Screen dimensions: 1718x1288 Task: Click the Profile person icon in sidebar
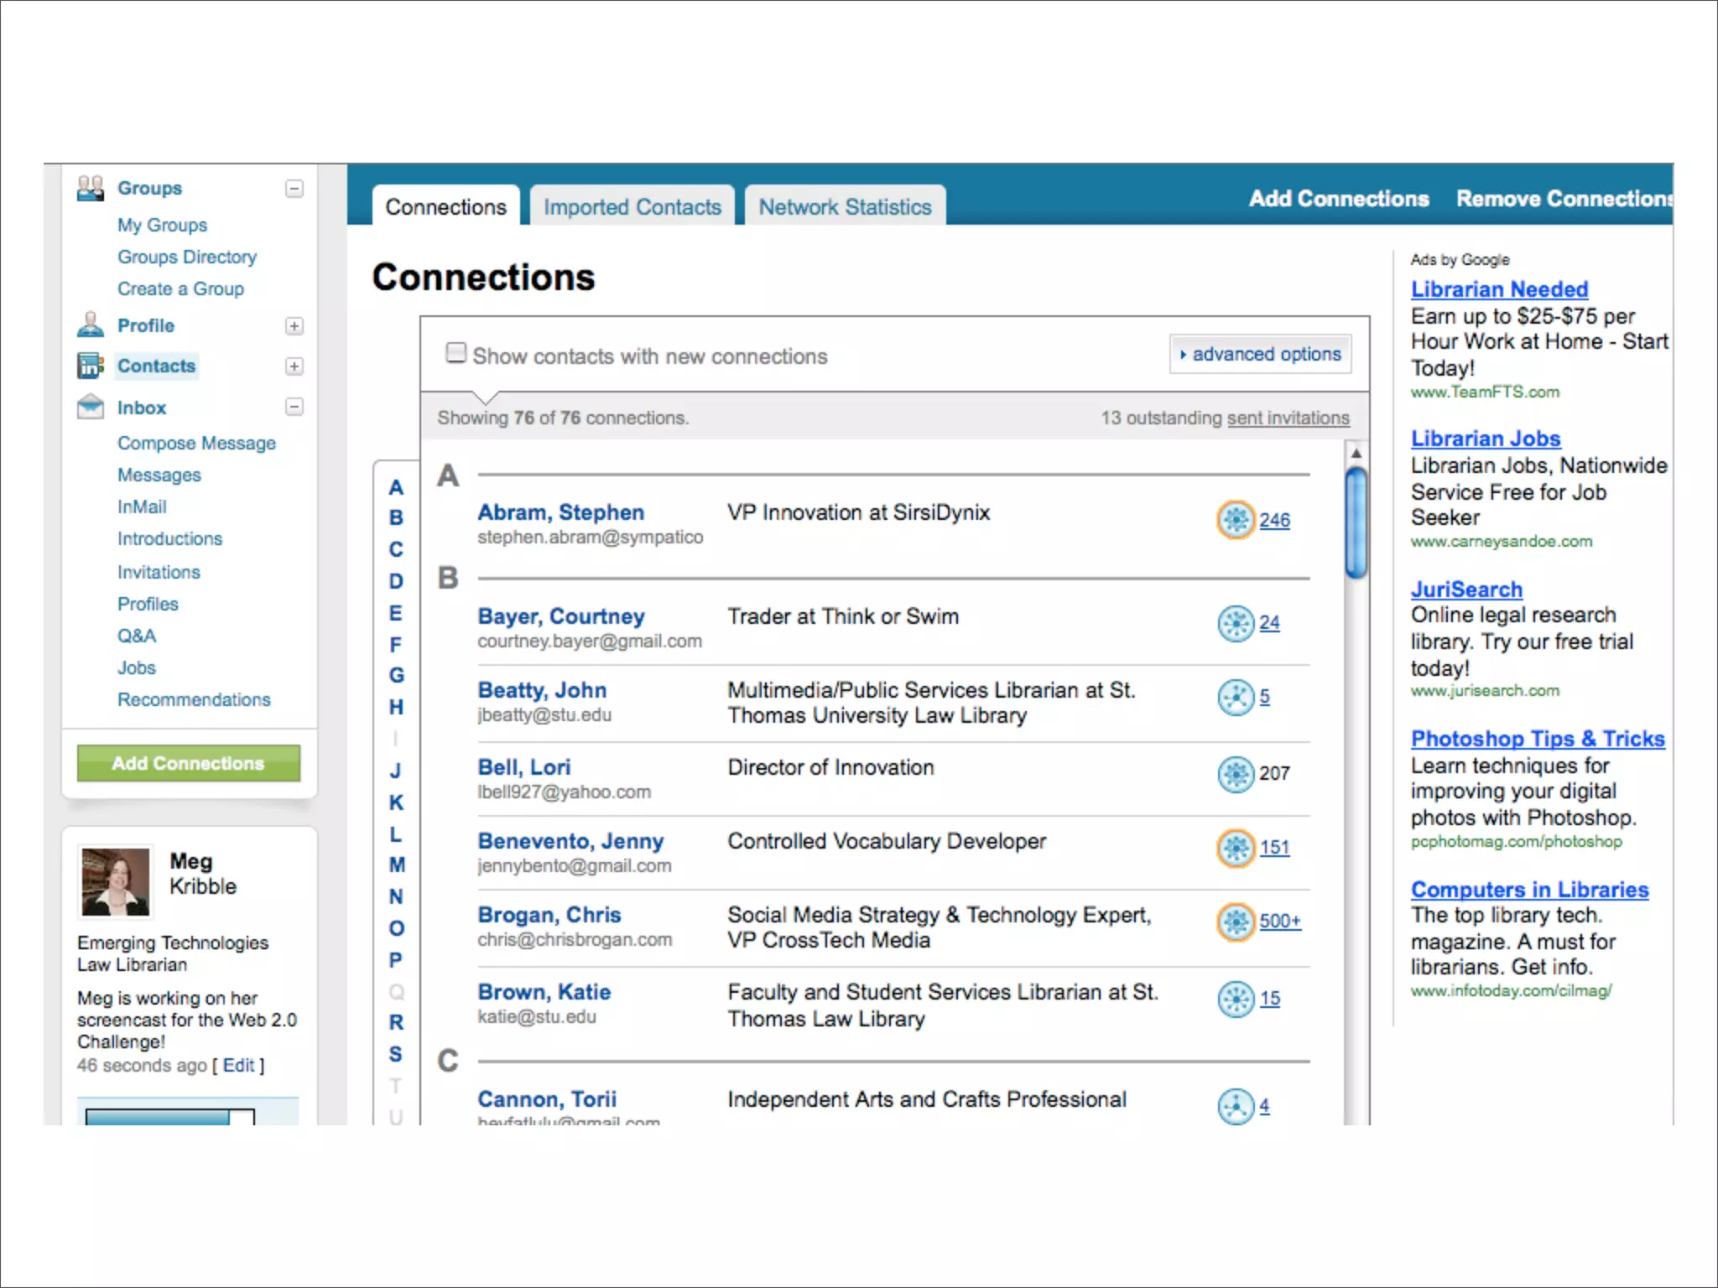(x=91, y=325)
